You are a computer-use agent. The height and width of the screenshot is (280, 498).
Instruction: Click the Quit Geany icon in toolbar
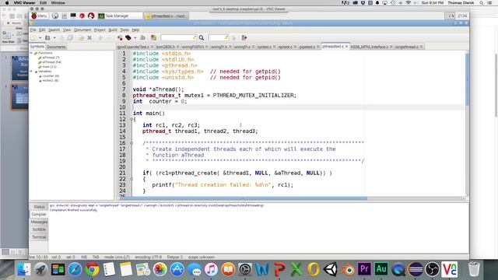coord(244,38)
